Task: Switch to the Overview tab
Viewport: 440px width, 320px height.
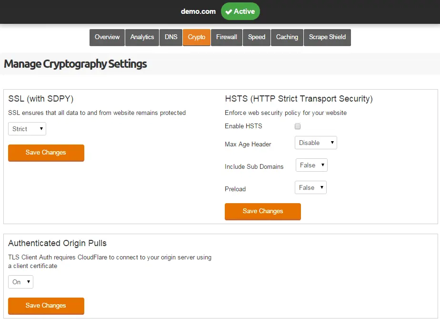Action: click(107, 37)
